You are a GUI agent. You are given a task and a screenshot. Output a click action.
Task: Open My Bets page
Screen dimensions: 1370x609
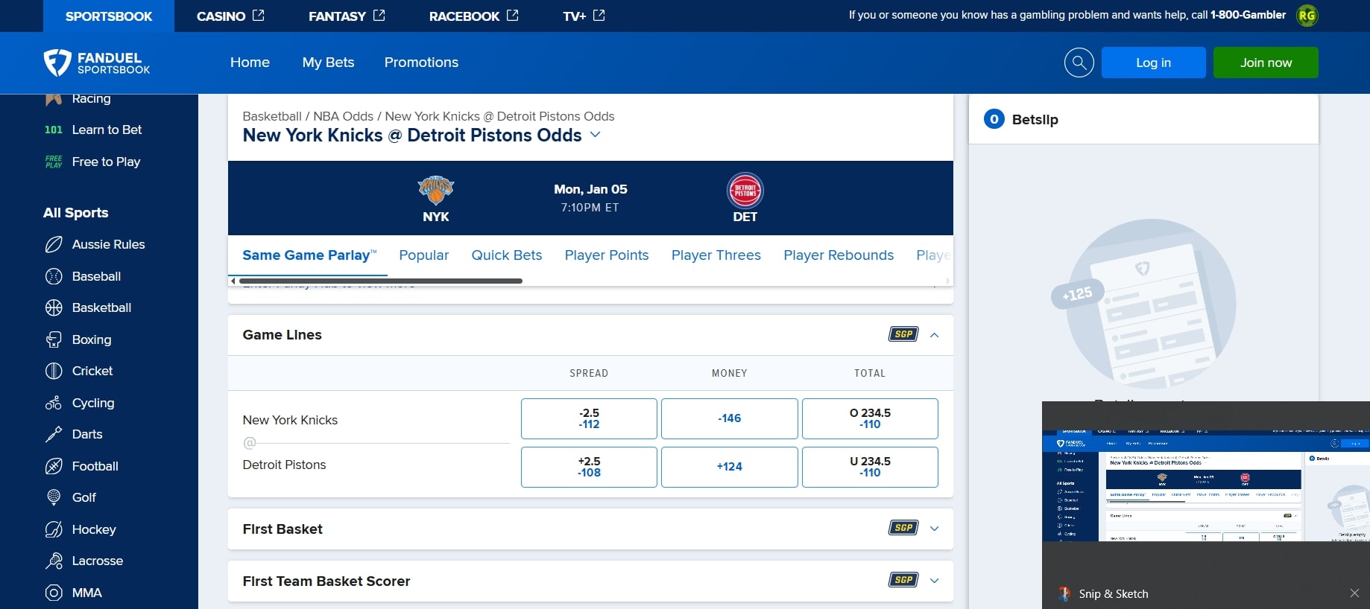(x=328, y=63)
